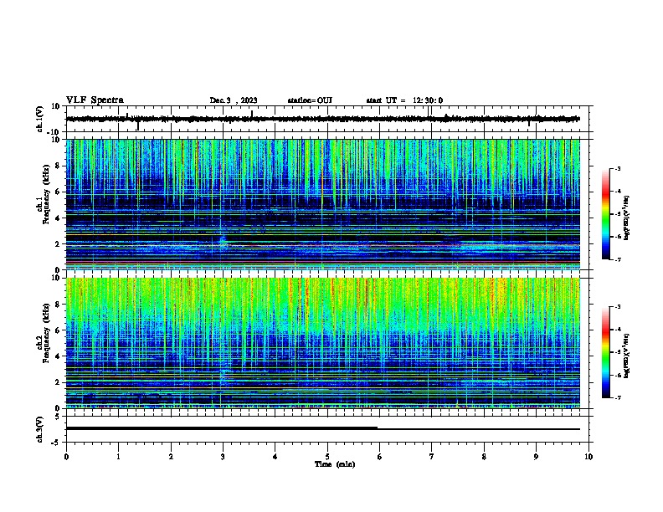Click the "4" kHz tick on the ch.1 frequency axis
Viewport: 663px width, 512px height.
click(x=58, y=218)
